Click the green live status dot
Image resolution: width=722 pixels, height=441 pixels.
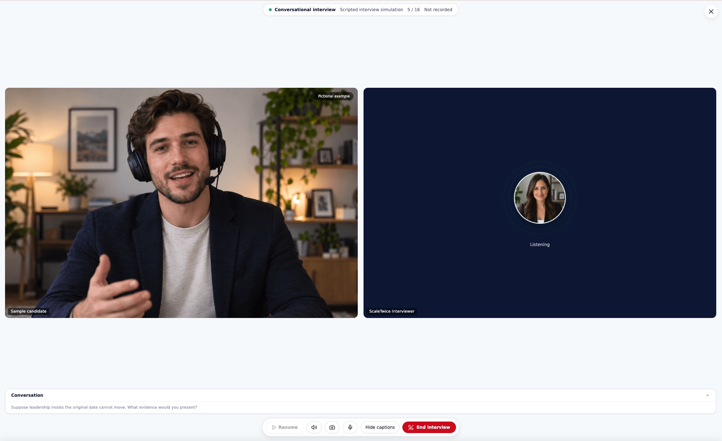(270, 10)
